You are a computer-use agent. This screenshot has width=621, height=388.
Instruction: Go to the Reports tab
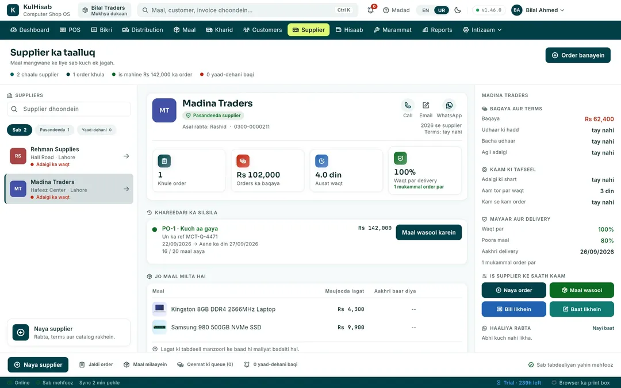point(437,30)
